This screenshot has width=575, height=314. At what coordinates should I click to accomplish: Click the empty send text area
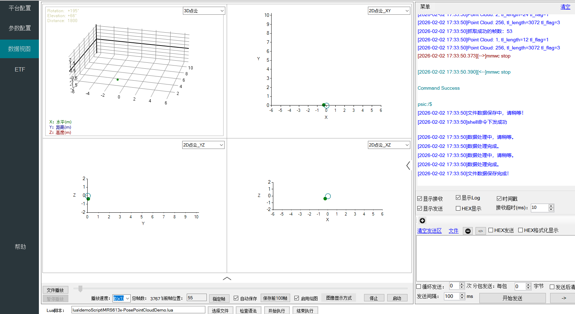coord(495,258)
